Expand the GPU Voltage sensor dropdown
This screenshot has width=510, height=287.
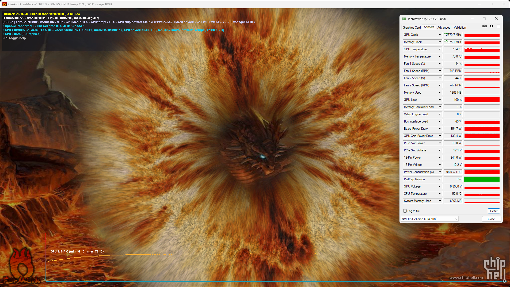pyautogui.click(x=440, y=186)
